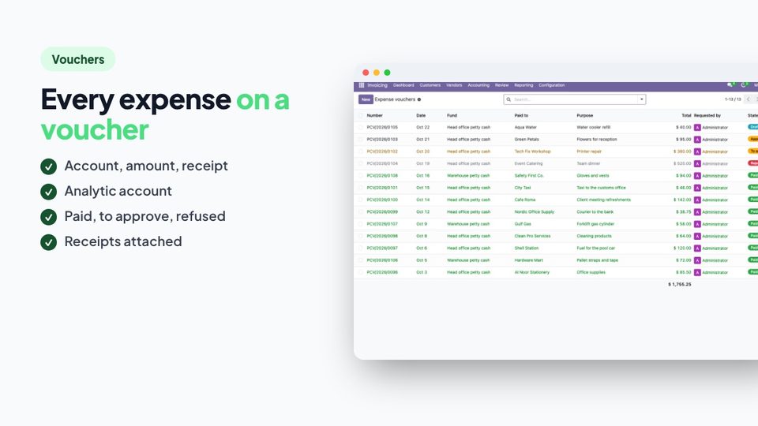Open the Configuration menu
The image size is (758, 426).
(552, 85)
